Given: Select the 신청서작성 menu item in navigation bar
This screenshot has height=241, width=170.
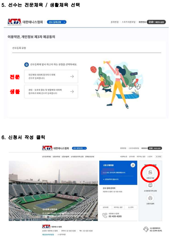Looking at the screenshot, I should pyautogui.click(x=56, y=157).
